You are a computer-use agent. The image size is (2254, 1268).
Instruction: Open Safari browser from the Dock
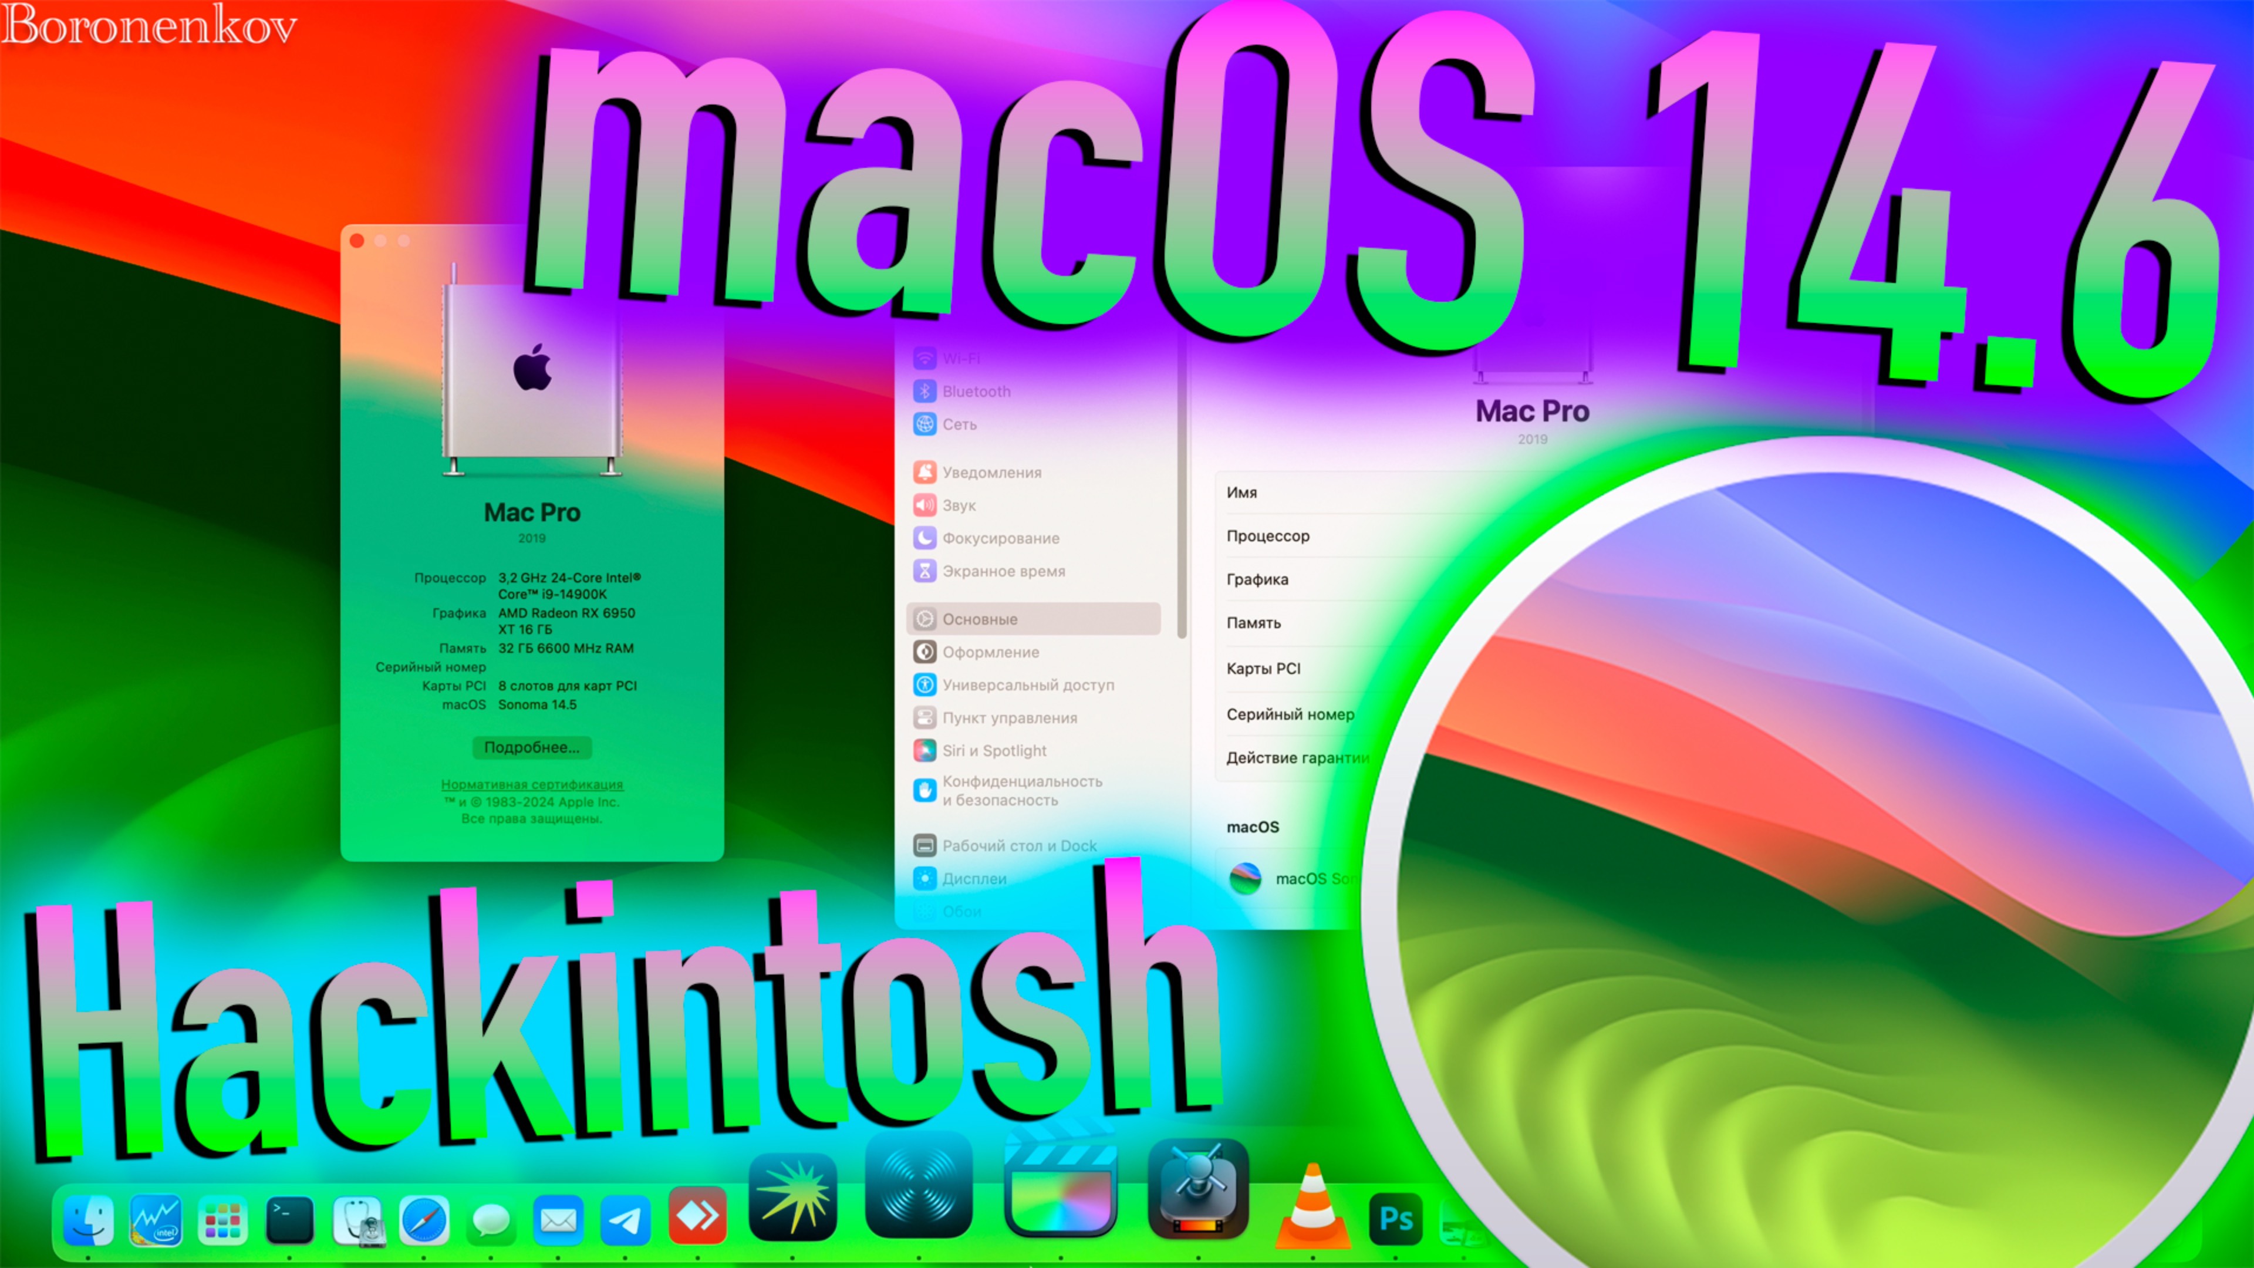[424, 1220]
